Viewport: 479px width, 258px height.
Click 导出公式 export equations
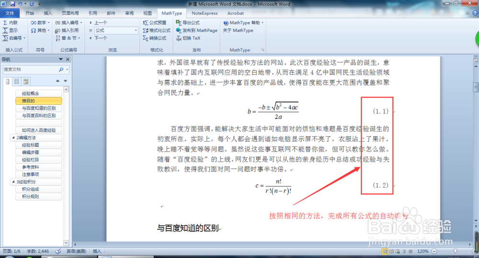tap(188, 22)
